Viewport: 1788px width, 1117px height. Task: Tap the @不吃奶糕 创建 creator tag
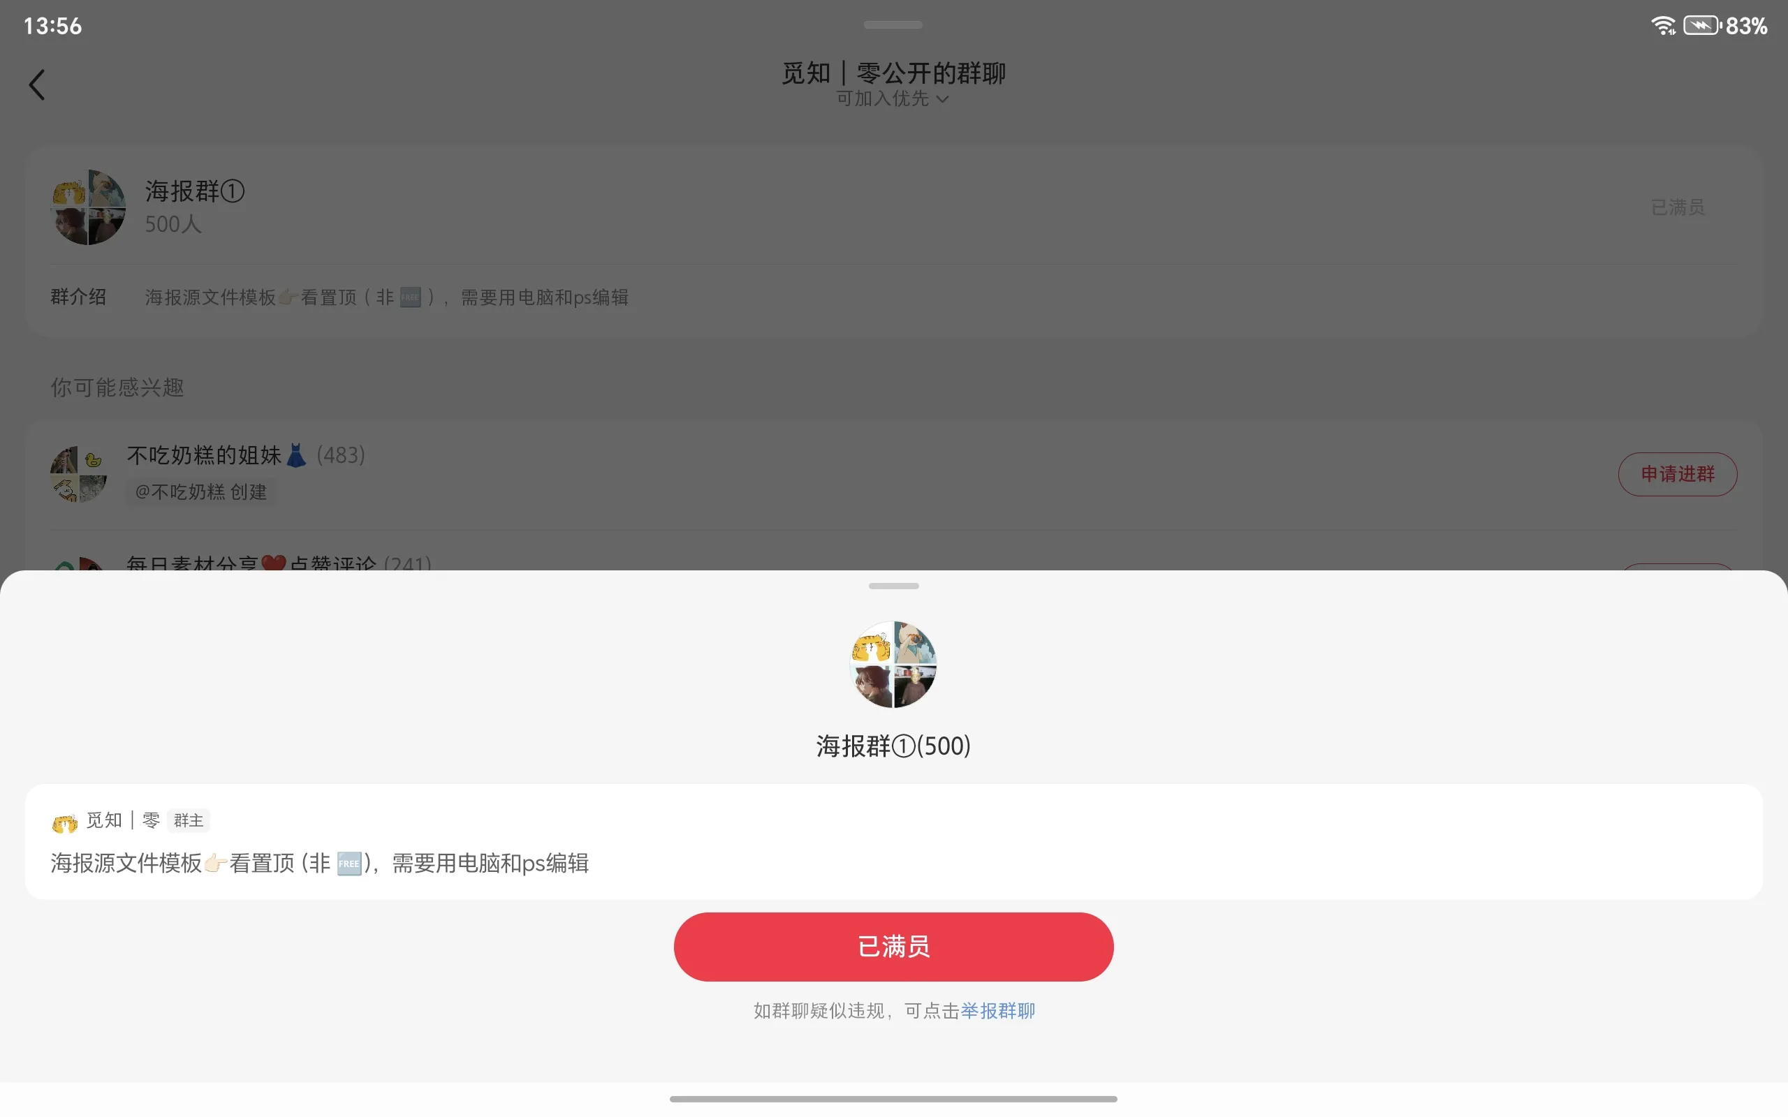[201, 492]
